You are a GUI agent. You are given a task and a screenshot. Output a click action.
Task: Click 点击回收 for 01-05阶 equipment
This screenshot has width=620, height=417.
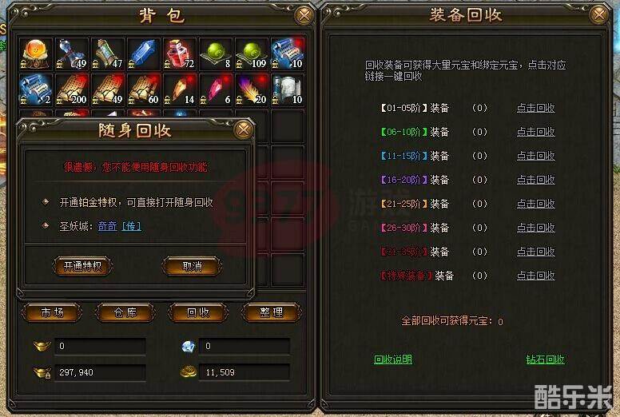(x=536, y=108)
